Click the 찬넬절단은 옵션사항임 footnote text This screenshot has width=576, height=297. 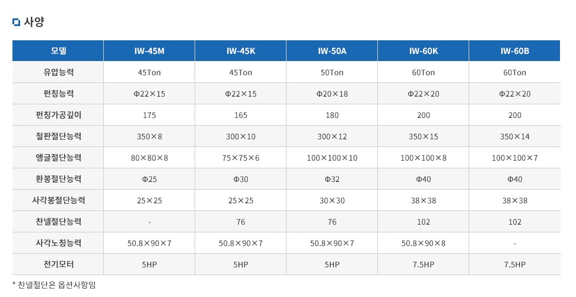click(56, 285)
